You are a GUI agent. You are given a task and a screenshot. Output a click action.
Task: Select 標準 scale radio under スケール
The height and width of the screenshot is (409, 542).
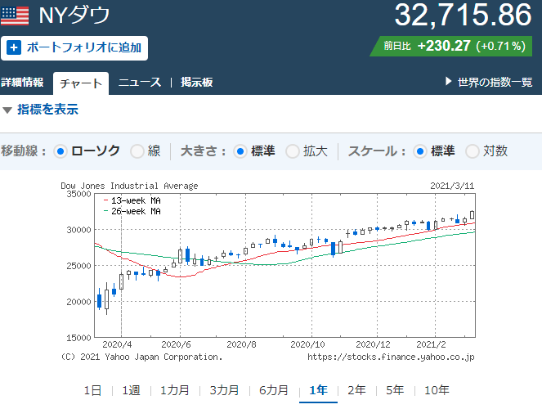click(x=420, y=151)
